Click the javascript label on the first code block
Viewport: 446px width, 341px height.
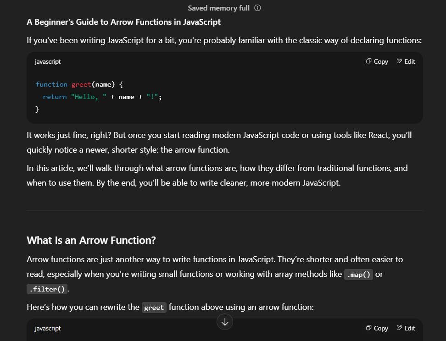pyautogui.click(x=47, y=61)
